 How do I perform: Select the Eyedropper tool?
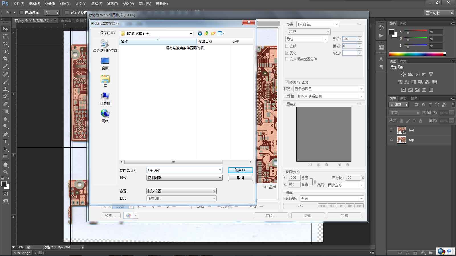tap(5, 66)
